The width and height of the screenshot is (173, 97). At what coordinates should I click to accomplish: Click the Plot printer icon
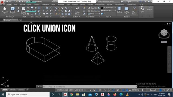click(x=19, y=2)
